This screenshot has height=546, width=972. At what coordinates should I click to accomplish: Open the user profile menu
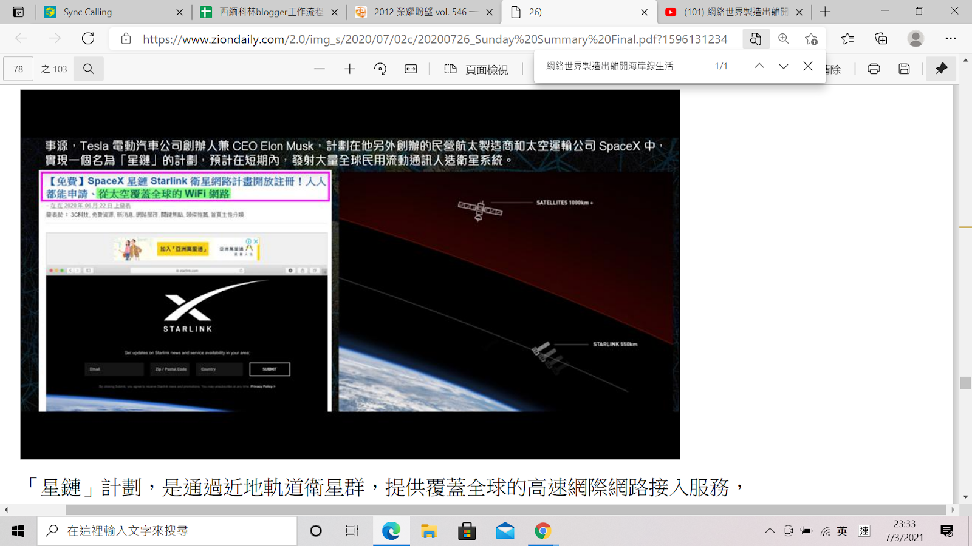916,39
